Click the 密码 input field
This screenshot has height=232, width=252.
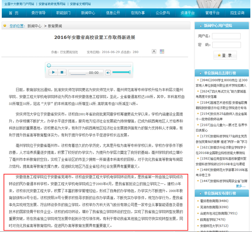click(227, 45)
